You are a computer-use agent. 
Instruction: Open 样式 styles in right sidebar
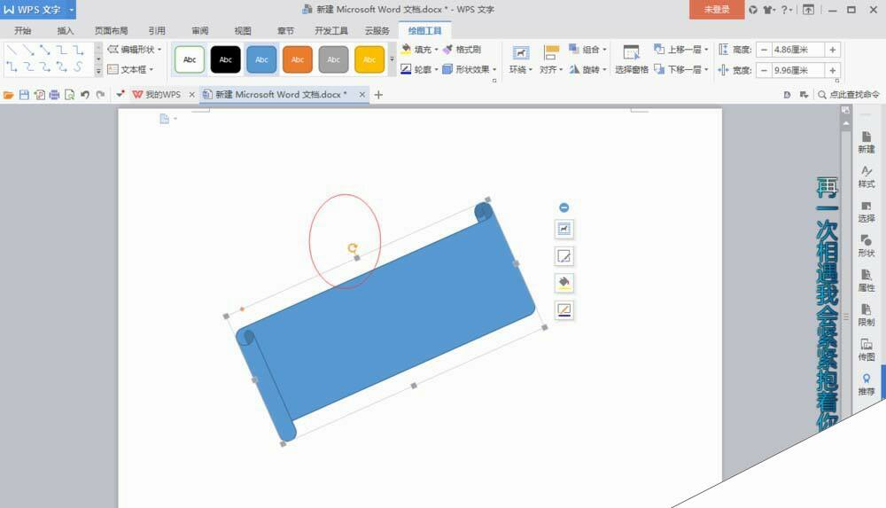coord(867,177)
